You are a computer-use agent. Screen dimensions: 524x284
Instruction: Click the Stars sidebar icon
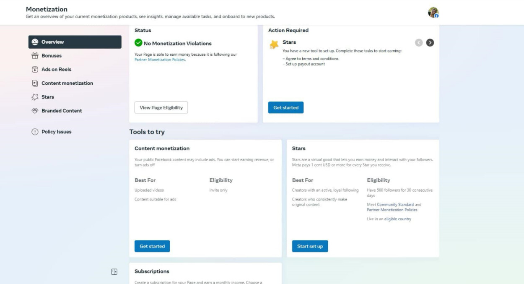(35, 97)
